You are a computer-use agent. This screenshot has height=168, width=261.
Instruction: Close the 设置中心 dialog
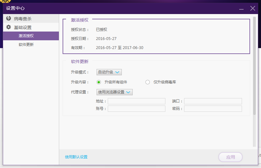tap(253, 8)
